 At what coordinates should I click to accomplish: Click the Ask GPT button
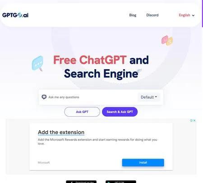[x=82, y=112]
